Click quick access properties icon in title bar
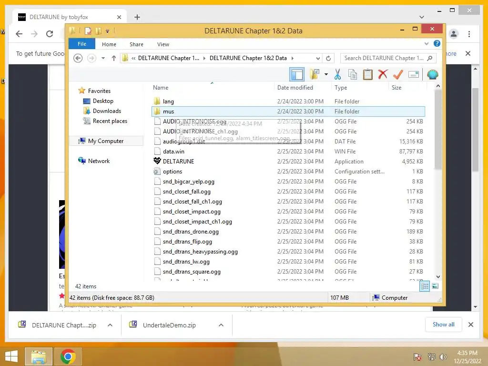 (x=88, y=31)
